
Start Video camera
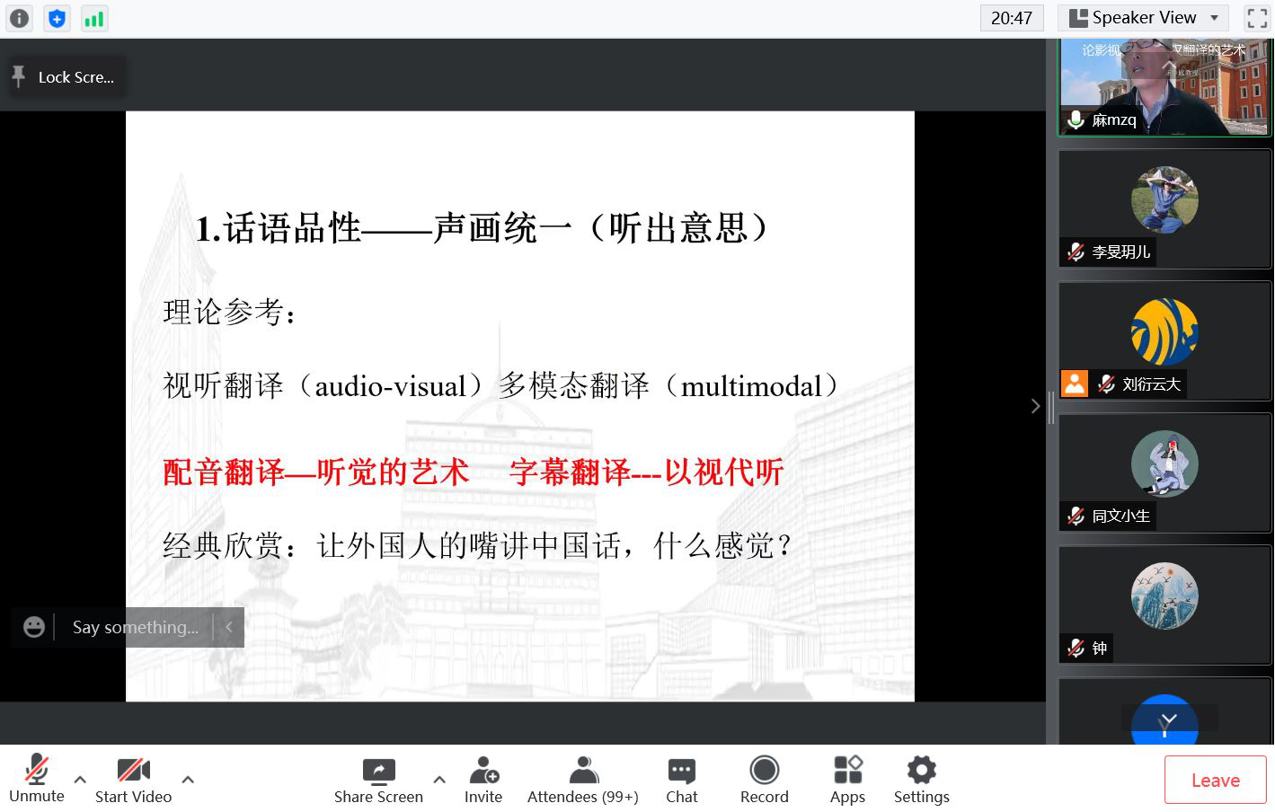click(133, 779)
